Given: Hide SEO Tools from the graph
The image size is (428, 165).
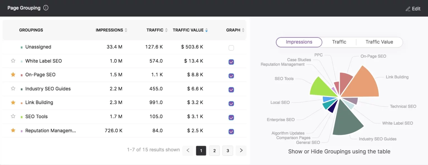Looking at the screenshot, I should click(x=231, y=118).
